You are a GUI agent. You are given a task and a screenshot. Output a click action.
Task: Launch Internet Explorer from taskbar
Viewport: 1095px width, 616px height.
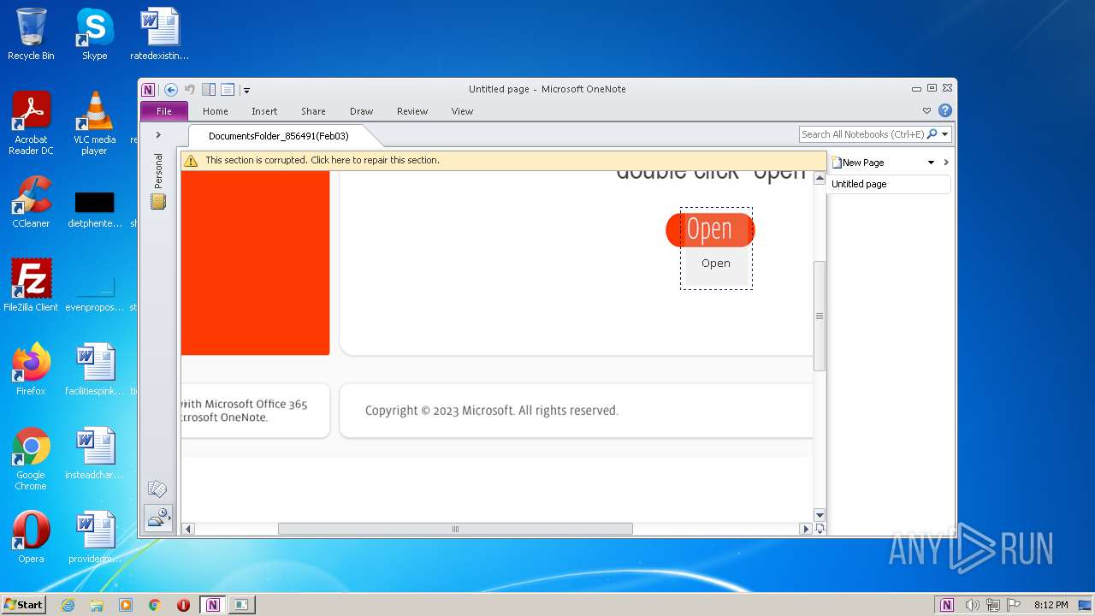coord(68,605)
